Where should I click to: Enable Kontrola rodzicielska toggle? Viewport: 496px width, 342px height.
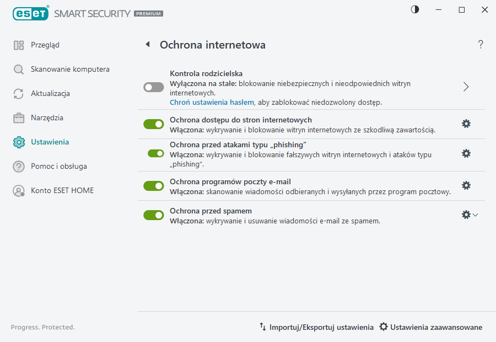click(153, 87)
